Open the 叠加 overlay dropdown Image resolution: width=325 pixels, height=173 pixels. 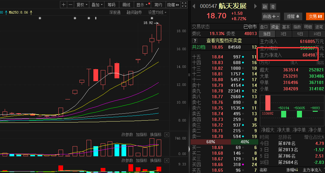[97, 5]
